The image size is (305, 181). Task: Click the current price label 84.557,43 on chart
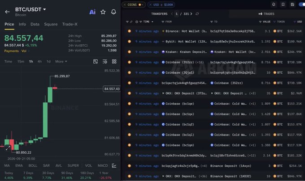tap(112, 89)
